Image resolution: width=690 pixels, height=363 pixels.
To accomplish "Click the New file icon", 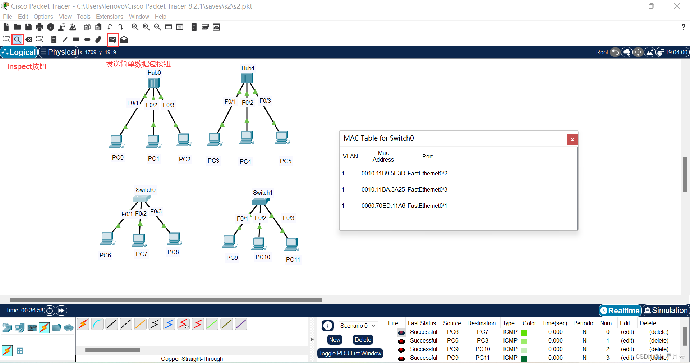I will coord(6,27).
